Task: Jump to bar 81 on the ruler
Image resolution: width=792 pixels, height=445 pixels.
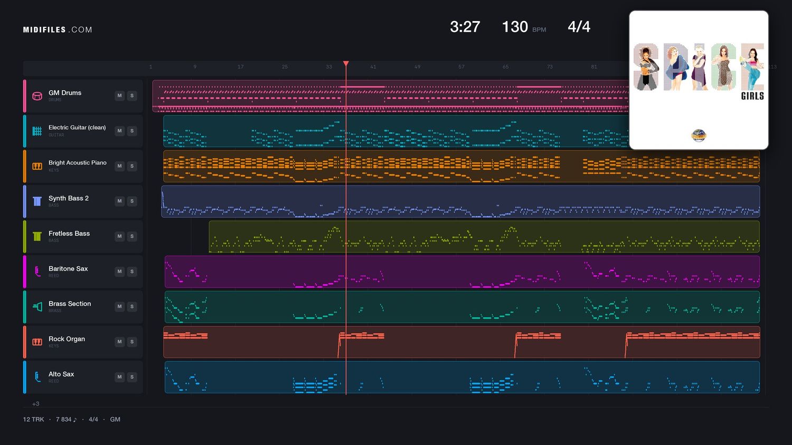Action: point(594,67)
